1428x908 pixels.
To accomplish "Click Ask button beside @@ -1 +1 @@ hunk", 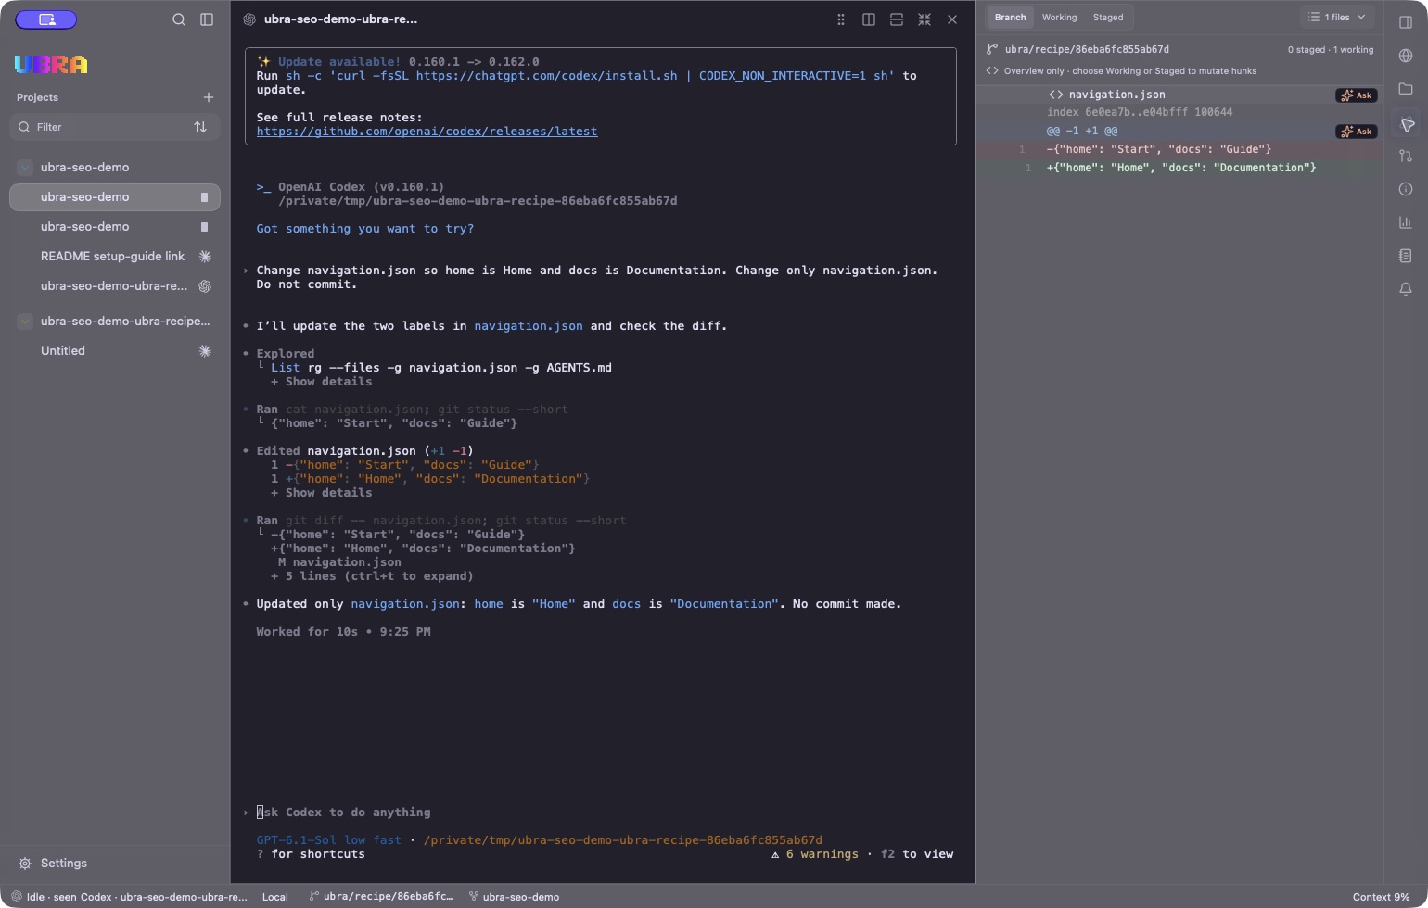I will pyautogui.click(x=1356, y=132).
